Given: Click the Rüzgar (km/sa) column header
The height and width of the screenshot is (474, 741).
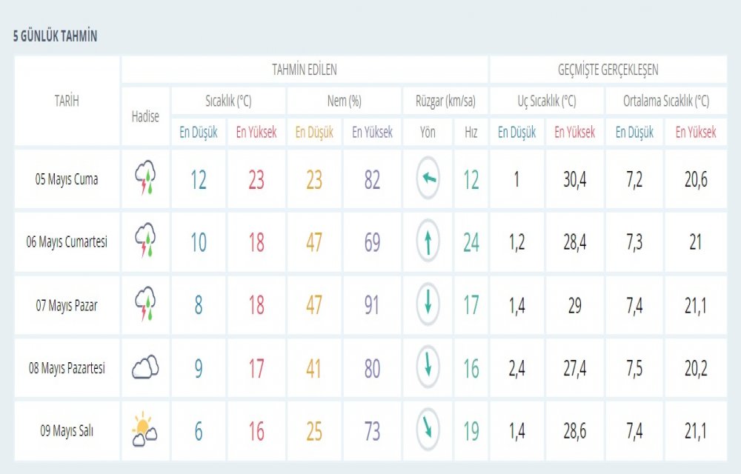Looking at the screenshot, I should point(445,101).
